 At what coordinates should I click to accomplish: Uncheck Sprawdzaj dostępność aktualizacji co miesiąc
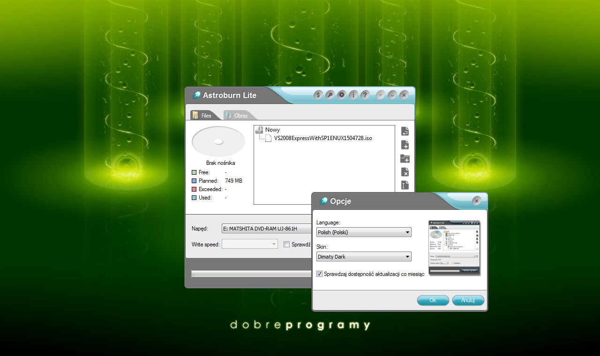click(x=320, y=274)
